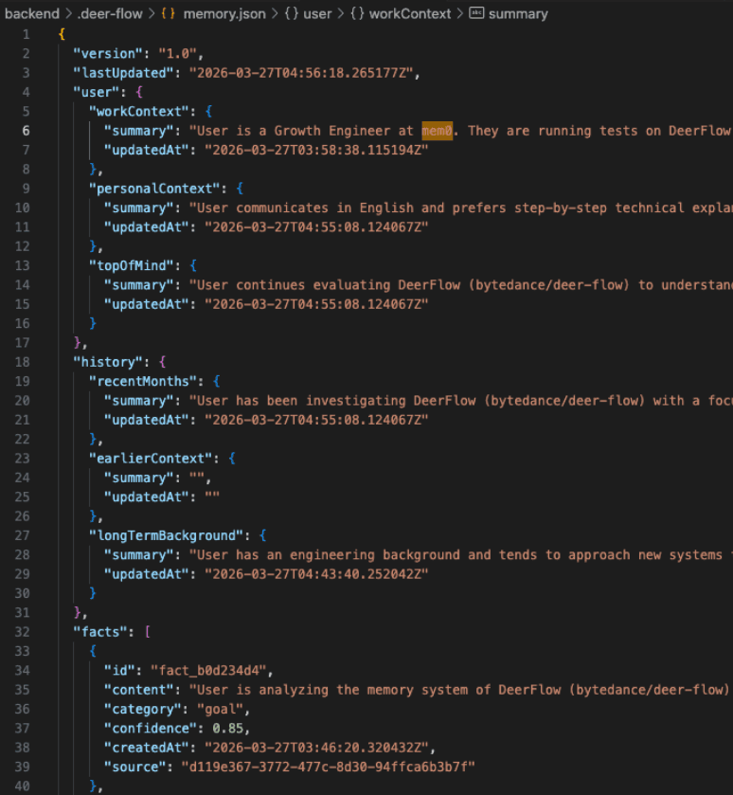Open the workContext breadcrumb segment
733x795 pixels.
pos(410,13)
